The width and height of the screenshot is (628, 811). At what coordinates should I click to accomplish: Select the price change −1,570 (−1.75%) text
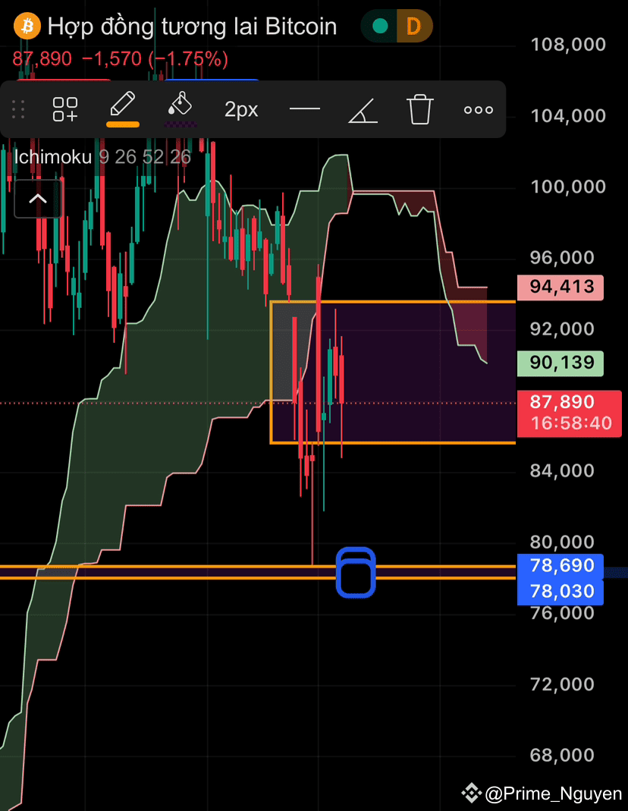click(x=155, y=59)
